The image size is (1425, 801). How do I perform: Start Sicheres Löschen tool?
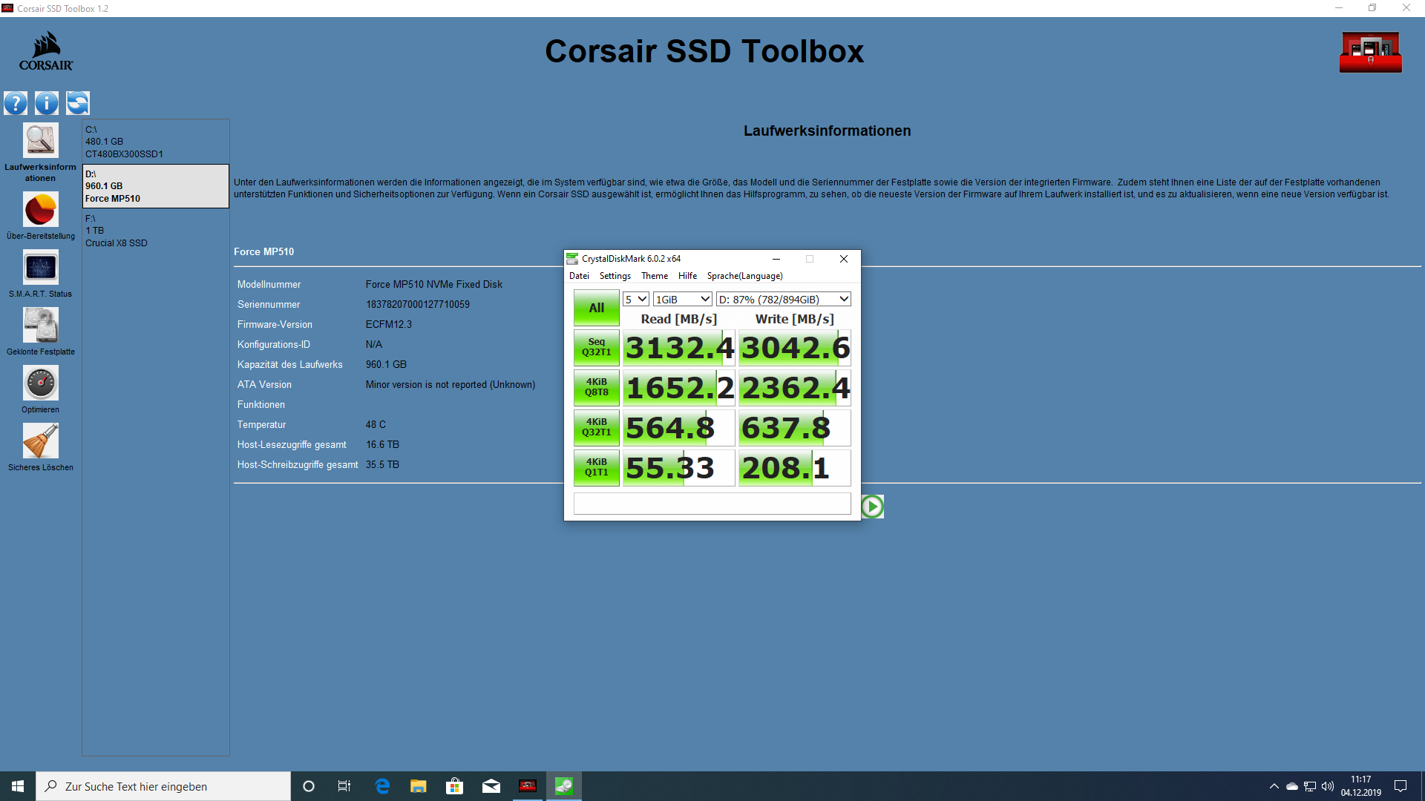40,440
